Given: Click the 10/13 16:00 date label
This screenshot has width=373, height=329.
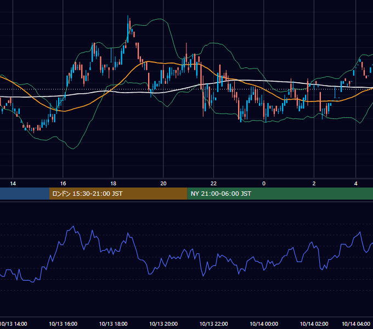Looking at the screenshot, I should [x=63, y=324].
